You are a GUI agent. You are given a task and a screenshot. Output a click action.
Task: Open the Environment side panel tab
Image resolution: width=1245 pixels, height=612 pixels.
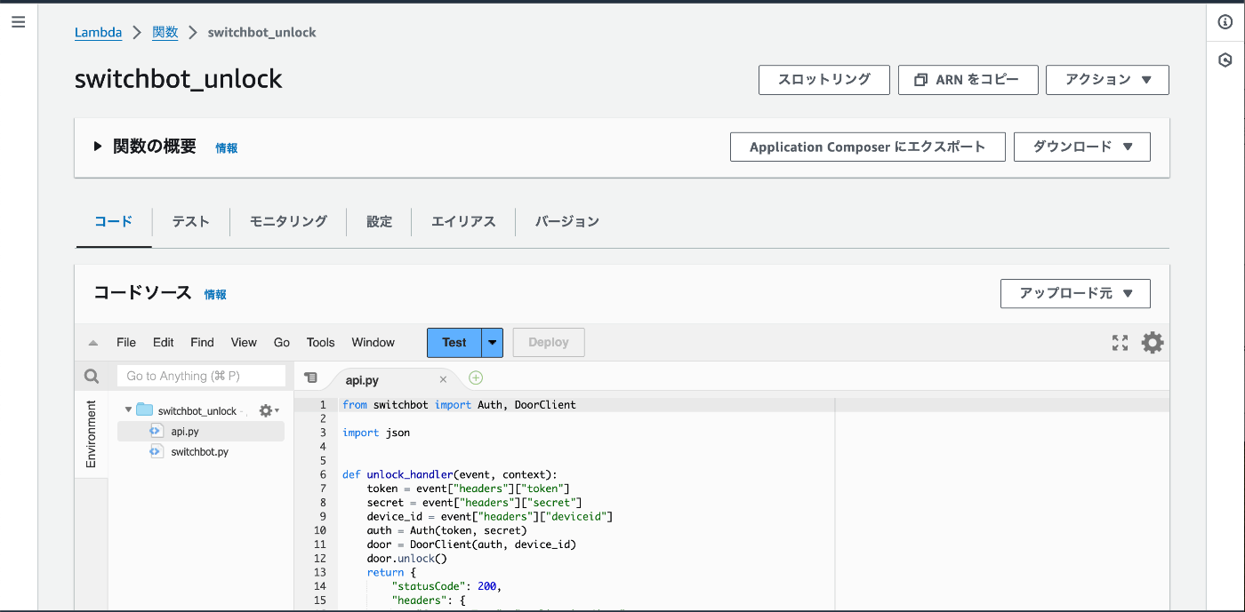click(x=91, y=433)
